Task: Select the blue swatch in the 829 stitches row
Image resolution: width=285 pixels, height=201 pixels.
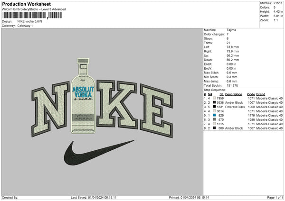Action: point(215,115)
